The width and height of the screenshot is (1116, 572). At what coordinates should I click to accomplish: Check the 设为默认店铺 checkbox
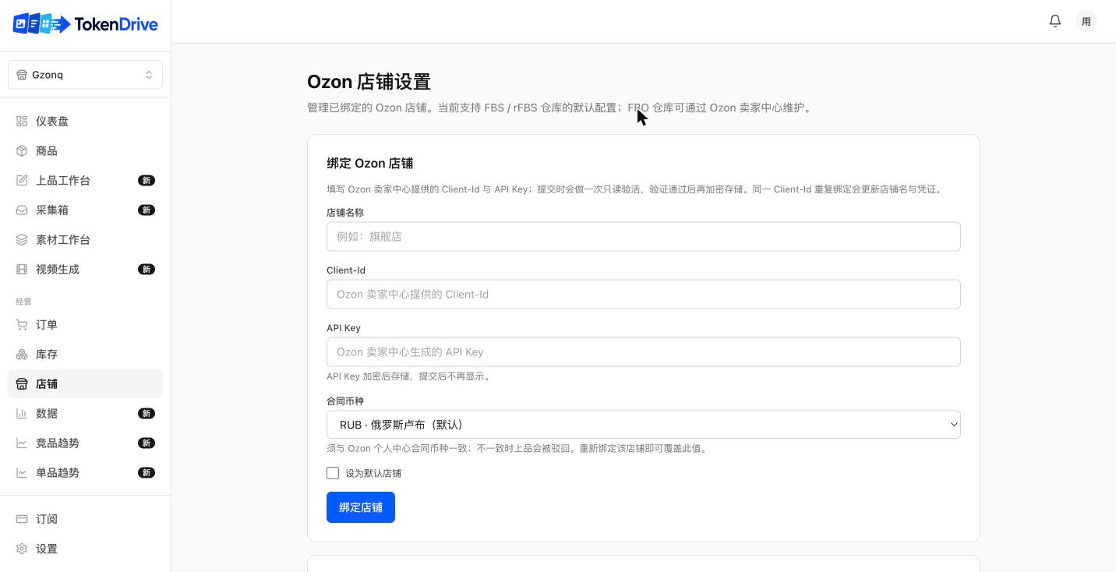[333, 473]
